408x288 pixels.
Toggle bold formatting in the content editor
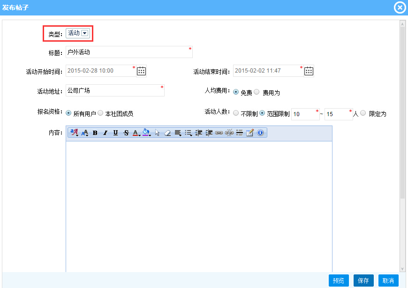(95, 133)
